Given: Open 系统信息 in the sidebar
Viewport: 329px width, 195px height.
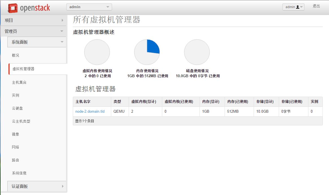Looking at the screenshot, I should point(19,173).
